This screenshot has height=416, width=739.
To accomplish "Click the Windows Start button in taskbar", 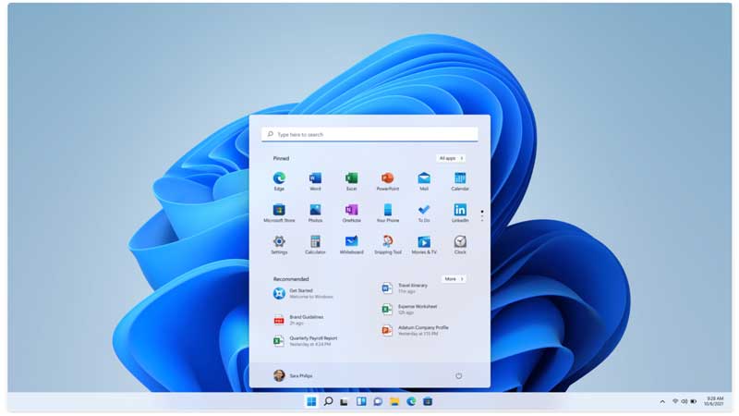I will [311, 401].
